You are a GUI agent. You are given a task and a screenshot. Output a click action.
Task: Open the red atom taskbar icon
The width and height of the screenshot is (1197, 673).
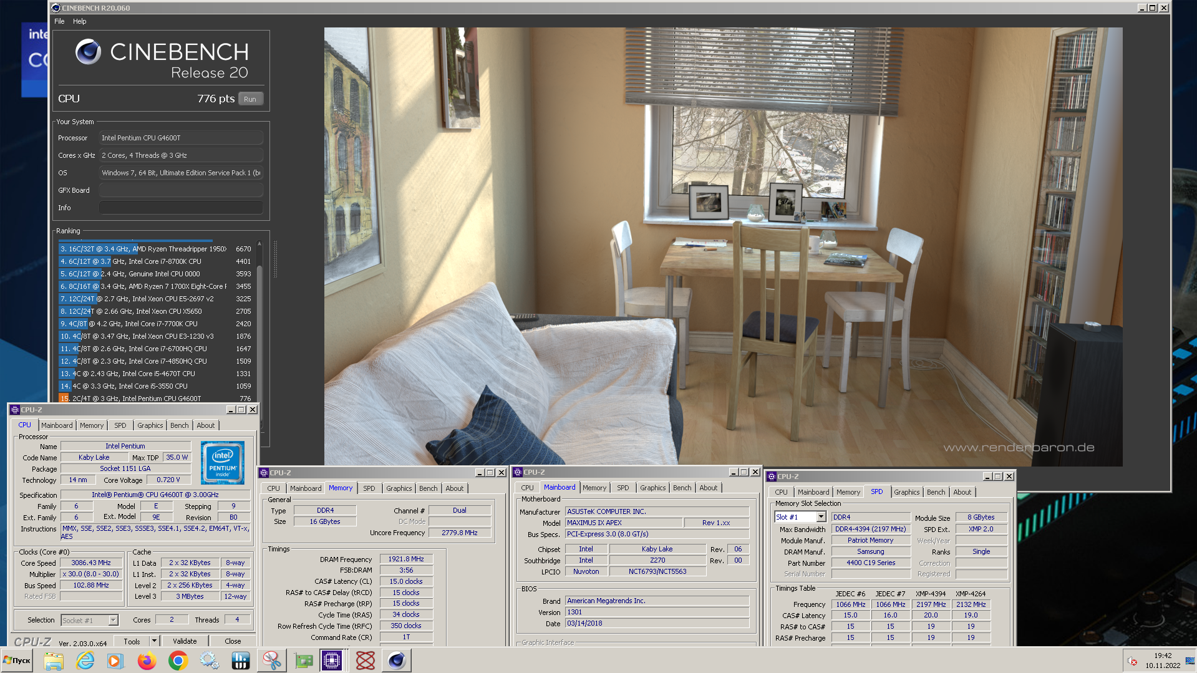(x=365, y=661)
